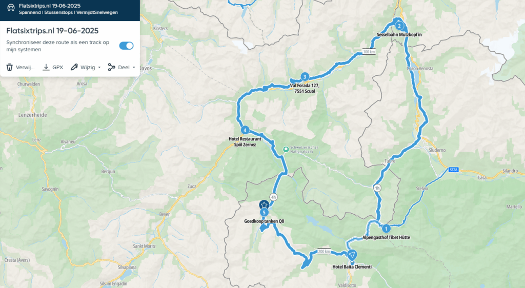Viewport: 525px width, 288px height.
Task: Select waypoint 3 marker near Scuol
Action: tap(305, 76)
